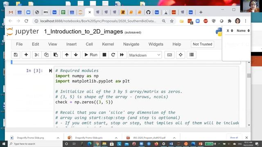The image size is (262, 147).
Task: Paste cells below
Action: tap(56, 55)
